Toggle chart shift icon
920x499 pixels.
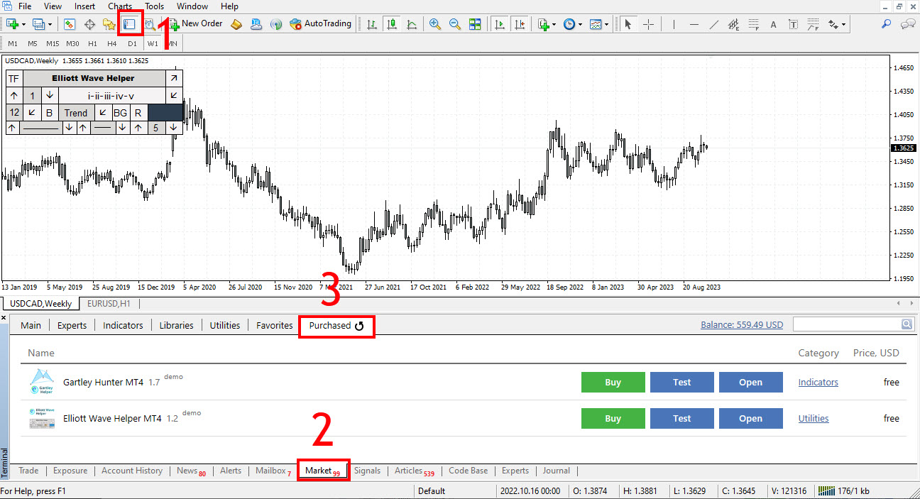[520, 24]
